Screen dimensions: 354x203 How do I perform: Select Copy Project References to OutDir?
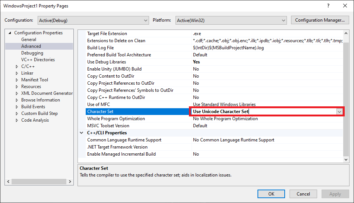pyautogui.click(x=121, y=83)
